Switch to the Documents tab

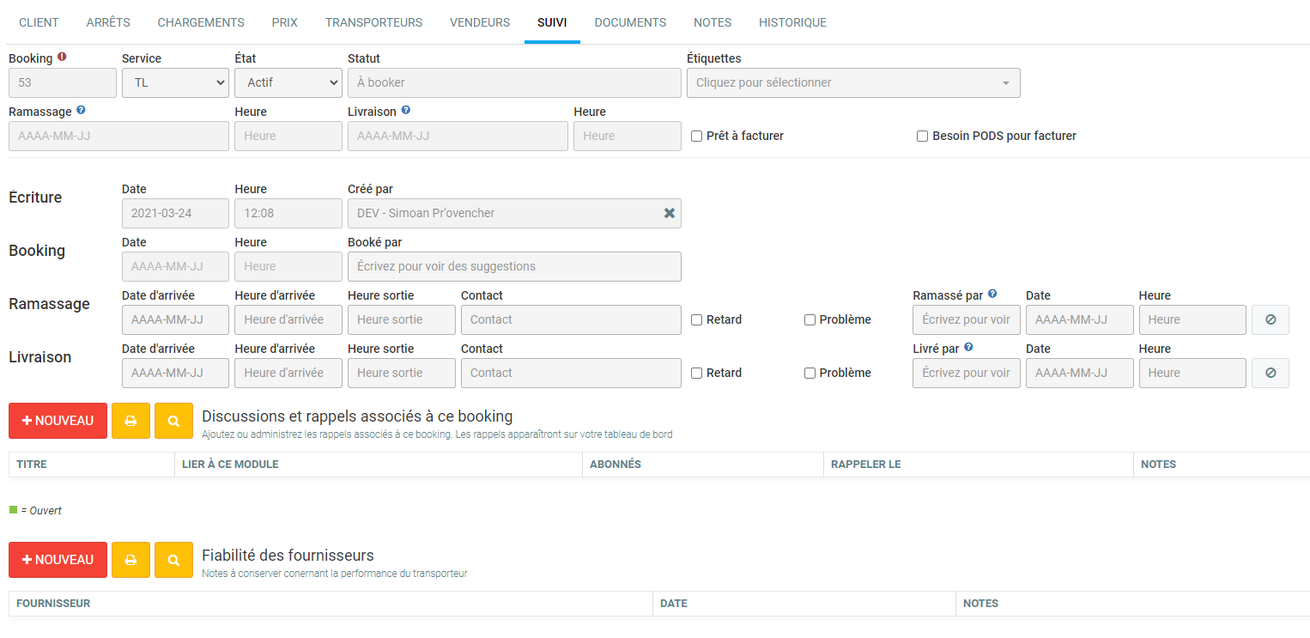630,22
